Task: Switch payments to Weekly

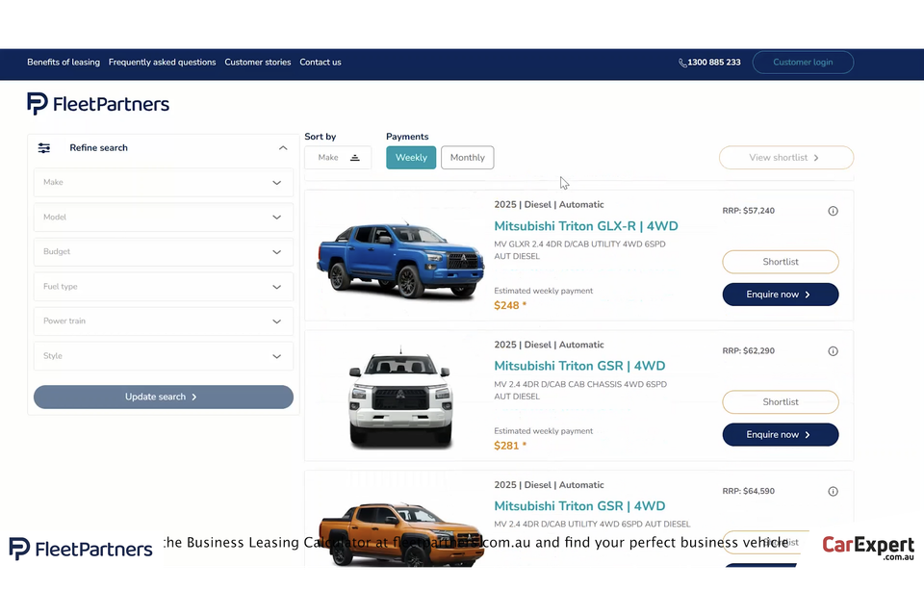Action: (x=411, y=158)
